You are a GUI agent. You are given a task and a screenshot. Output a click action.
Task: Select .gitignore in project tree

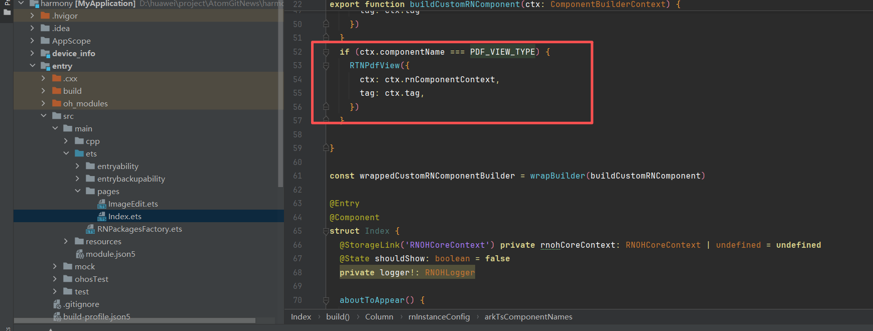tap(81, 304)
